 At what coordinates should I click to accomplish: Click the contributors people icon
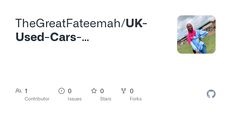coord(18,91)
